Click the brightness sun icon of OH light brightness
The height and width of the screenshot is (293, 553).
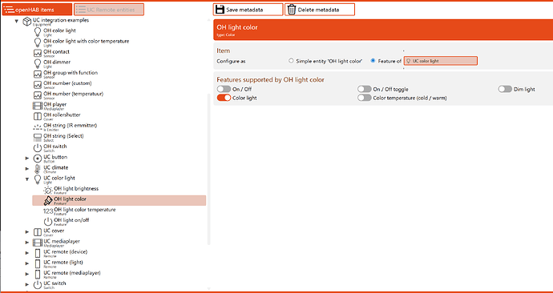(x=48, y=191)
